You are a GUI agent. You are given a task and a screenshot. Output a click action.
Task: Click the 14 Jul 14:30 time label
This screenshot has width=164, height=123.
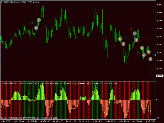click(x=97, y=121)
